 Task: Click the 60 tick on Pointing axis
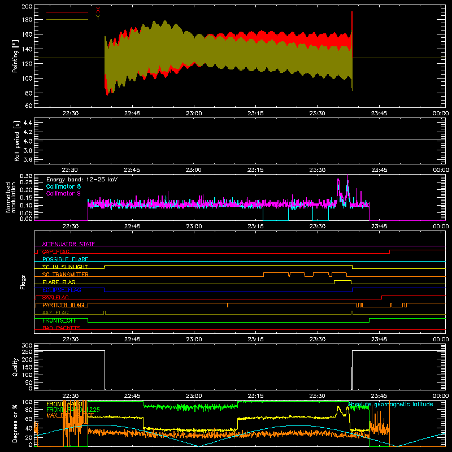coord(29,106)
